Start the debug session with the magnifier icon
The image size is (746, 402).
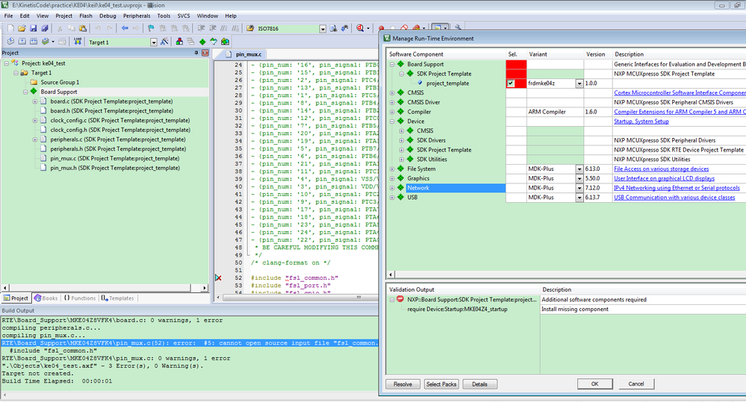click(x=360, y=28)
